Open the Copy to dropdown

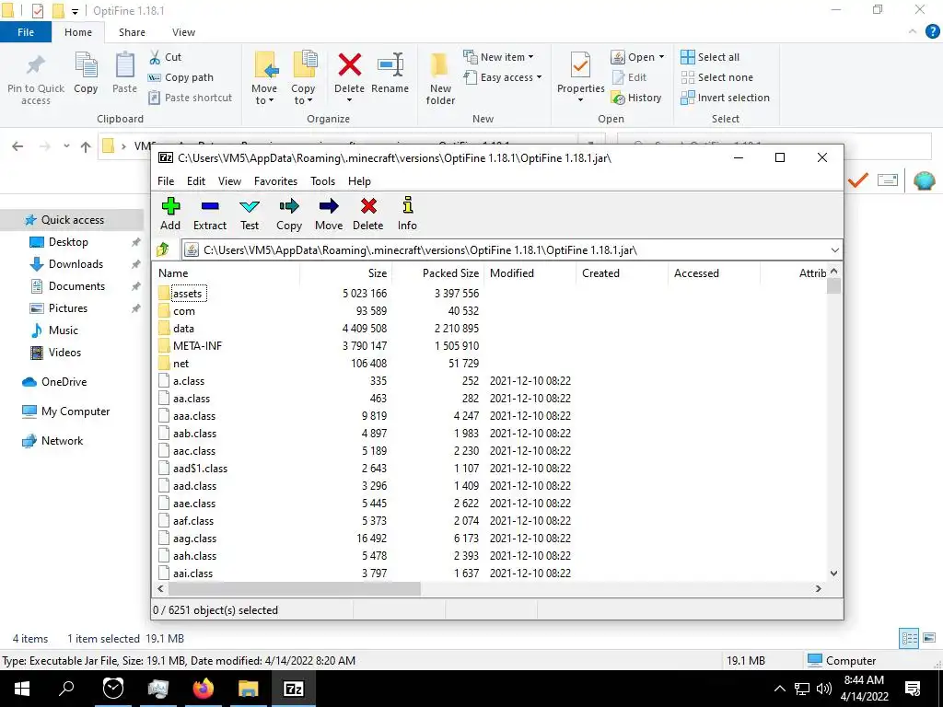pyautogui.click(x=303, y=95)
